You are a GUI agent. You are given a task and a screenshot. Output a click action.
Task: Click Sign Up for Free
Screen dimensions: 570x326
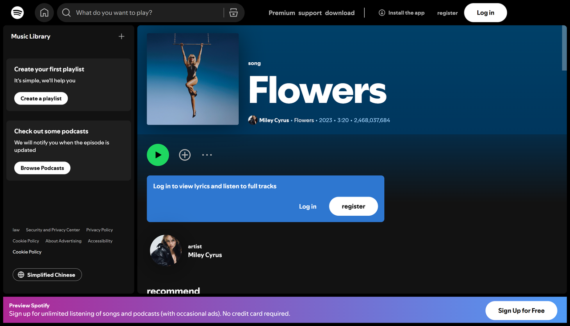[x=521, y=310]
